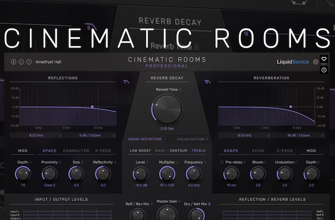Click Reverberation 8.00 kHz frequency field
Screen dimensions: 335x220
244,135
